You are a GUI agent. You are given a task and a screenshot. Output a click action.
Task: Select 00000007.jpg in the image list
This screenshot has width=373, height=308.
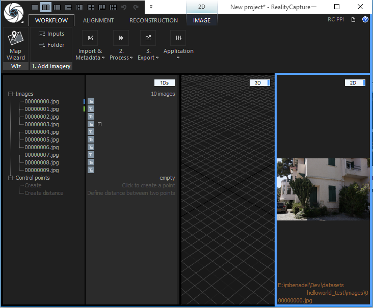pyautogui.click(x=41, y=155)
